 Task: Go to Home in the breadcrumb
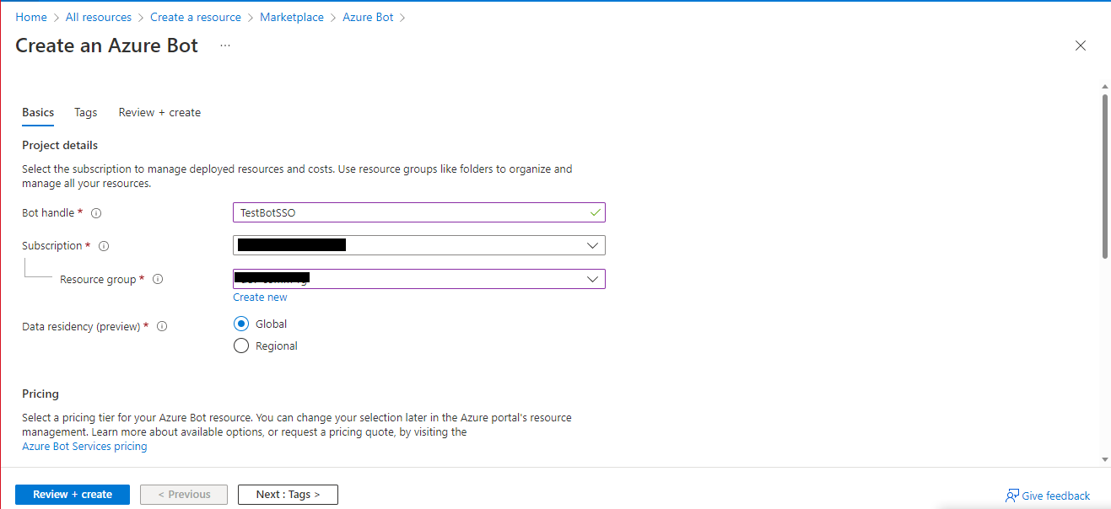tap(31, 17)
